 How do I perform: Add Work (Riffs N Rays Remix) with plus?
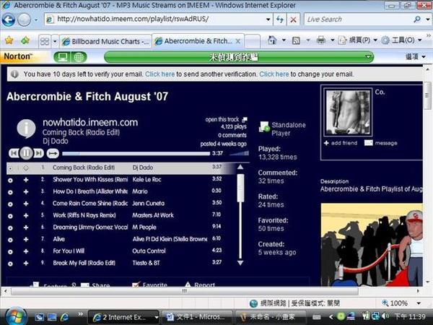26,215
